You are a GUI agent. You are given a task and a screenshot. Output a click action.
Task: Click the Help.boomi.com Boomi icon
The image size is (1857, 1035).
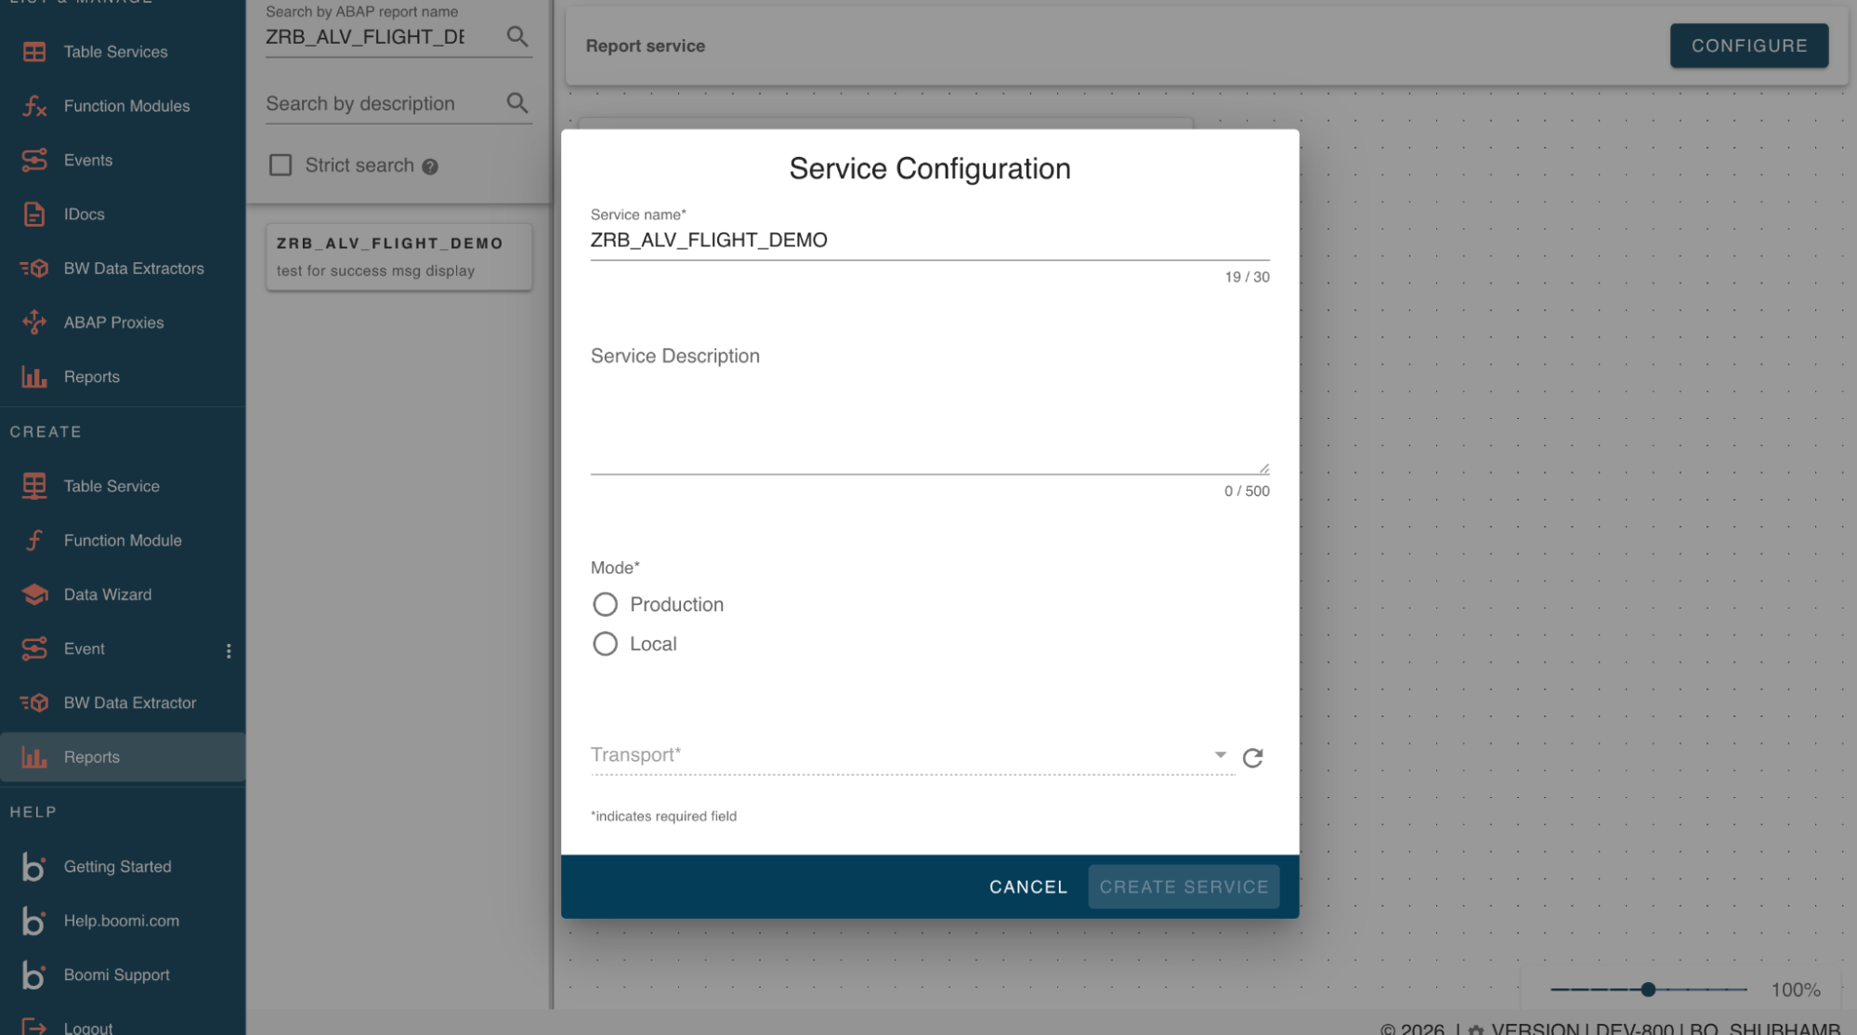click(34, 921)
